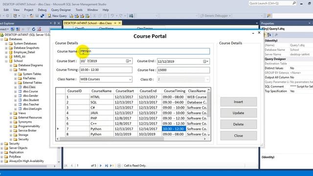The width and height of the screenshot is (313, 176).
Task: Click the stop icon in record navigator
Action: pyautogui.click(x=119, y=165)
